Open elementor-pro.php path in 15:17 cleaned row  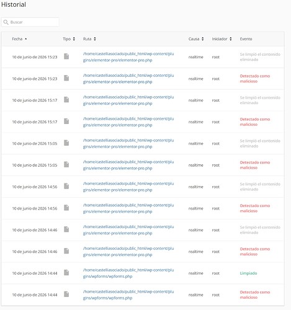[128, 100]
